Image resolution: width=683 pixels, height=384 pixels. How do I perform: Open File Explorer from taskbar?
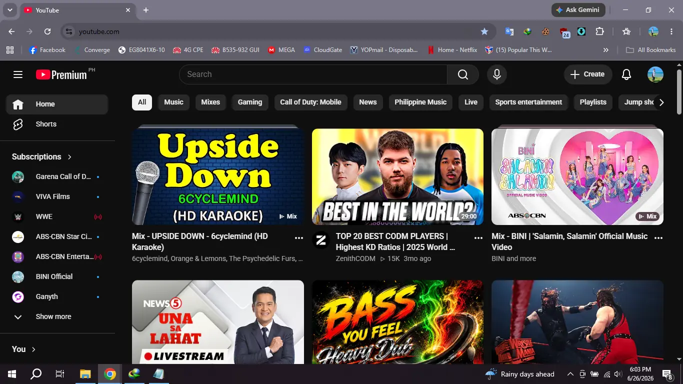(85, 374)
